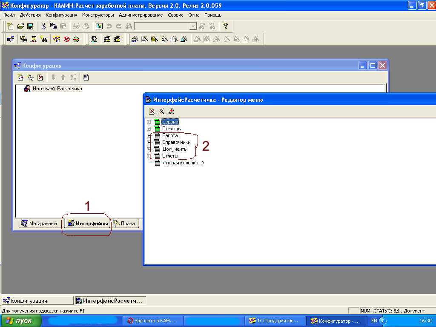Screen dimensions: 436x327
Task: Click the magic wand icon in menu editor
Action: (161, 112)
